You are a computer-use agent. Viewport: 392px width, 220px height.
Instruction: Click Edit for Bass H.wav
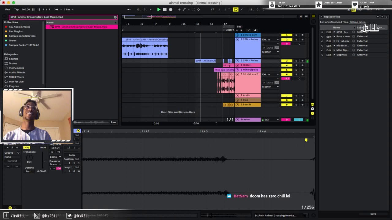click(329, 36)
